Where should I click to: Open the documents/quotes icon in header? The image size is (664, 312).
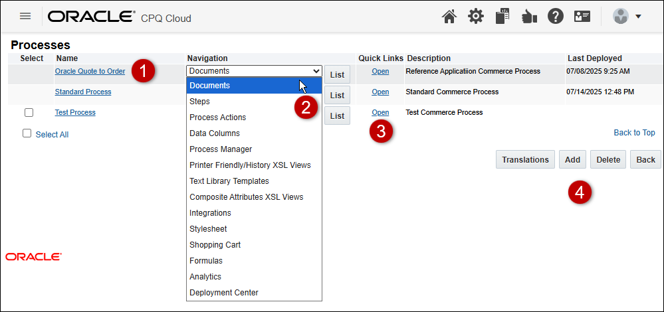tap(502, 17)
